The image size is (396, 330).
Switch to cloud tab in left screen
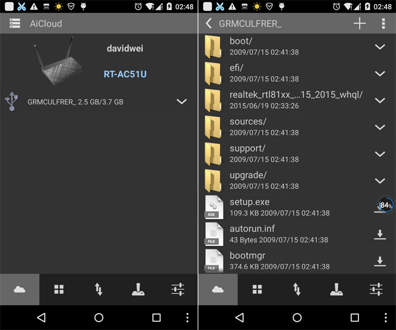pos(19,289)
